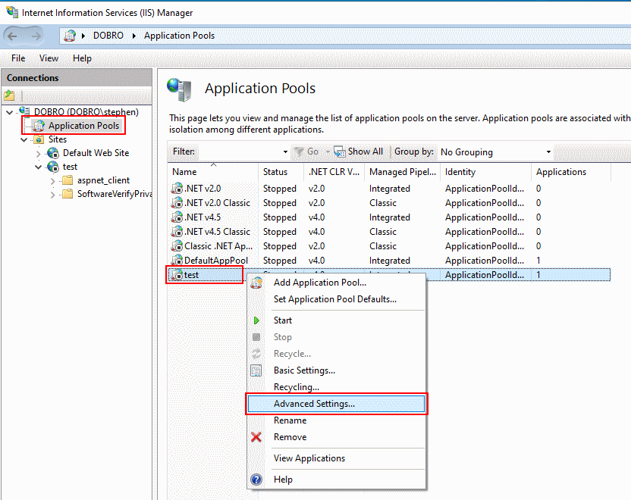Click the Help question mark icon
Viewport: 631px width, 500px height.
[256, 480]
